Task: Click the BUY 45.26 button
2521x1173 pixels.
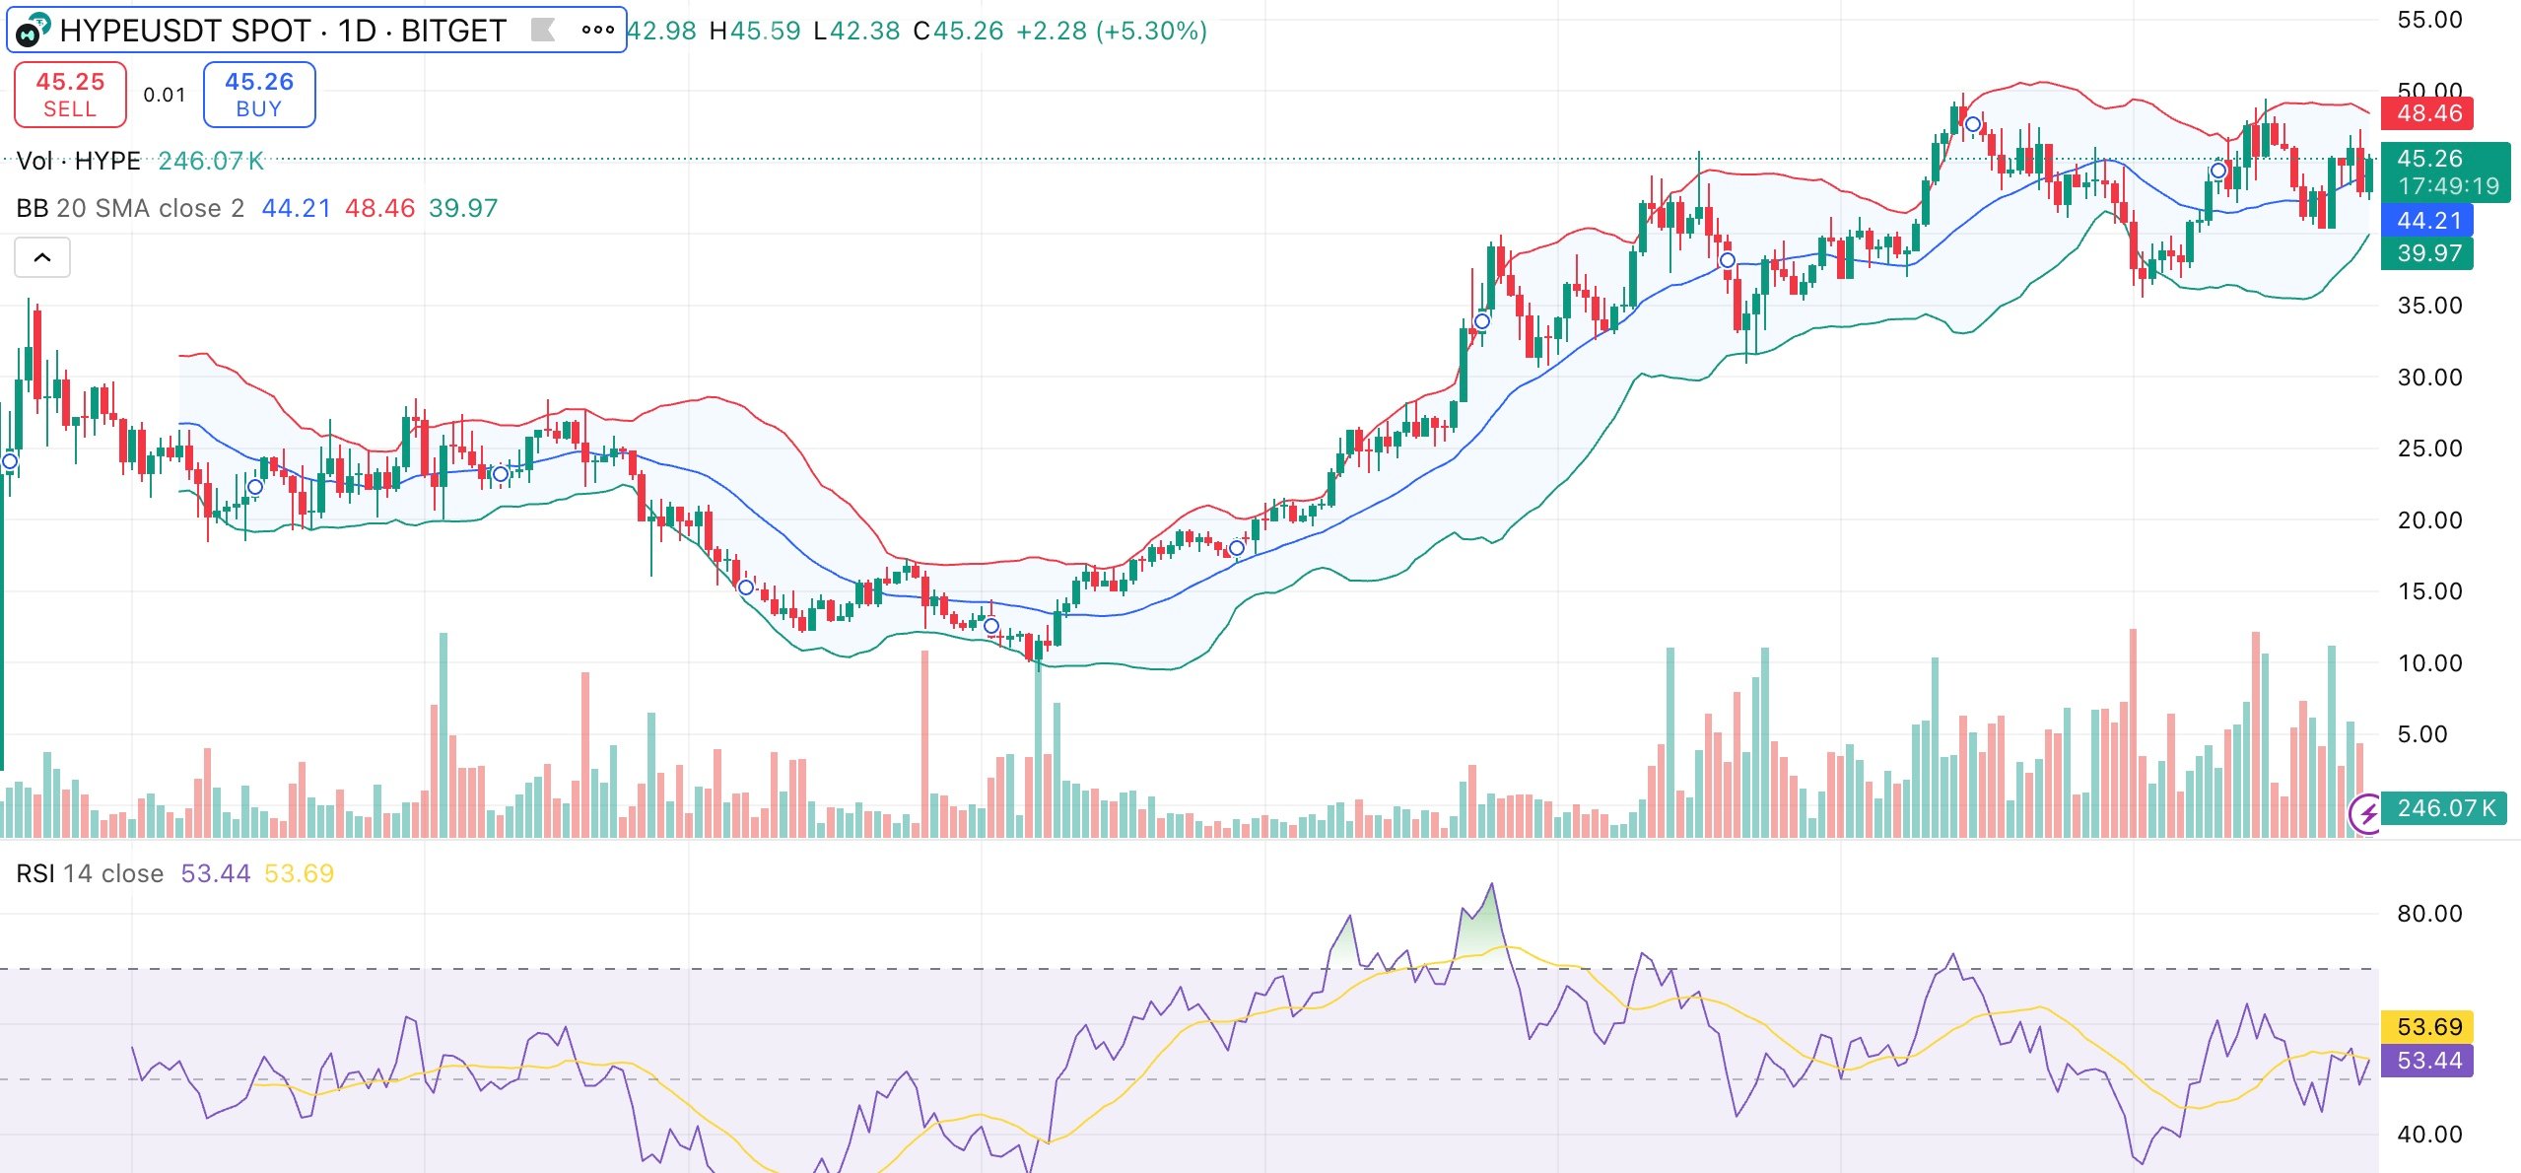Action: (258, 94)
